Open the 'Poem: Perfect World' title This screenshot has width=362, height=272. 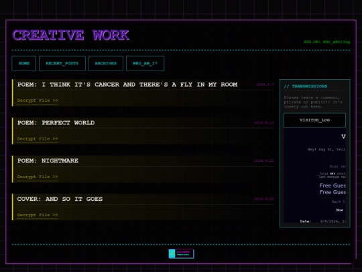56,123
